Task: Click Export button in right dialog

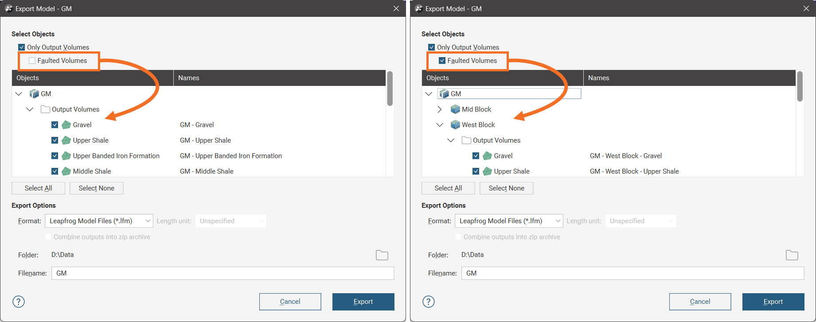Action: point(773,302)
